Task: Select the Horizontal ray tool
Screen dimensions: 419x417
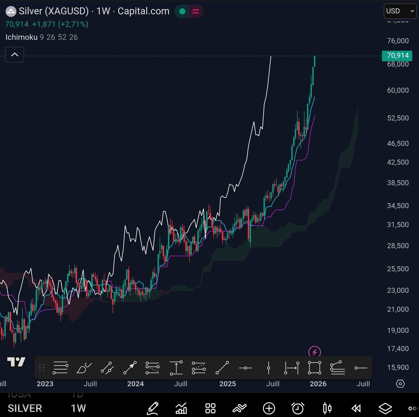Action: (361, 368)
